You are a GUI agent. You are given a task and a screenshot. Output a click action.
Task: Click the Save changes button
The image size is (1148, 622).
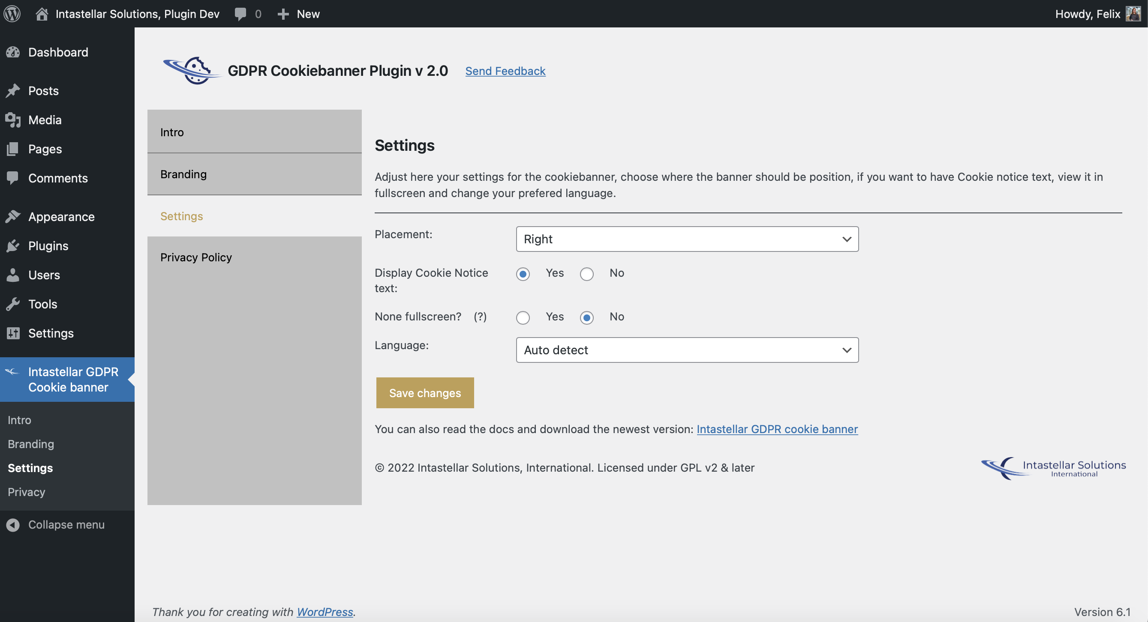pos(425,393)
